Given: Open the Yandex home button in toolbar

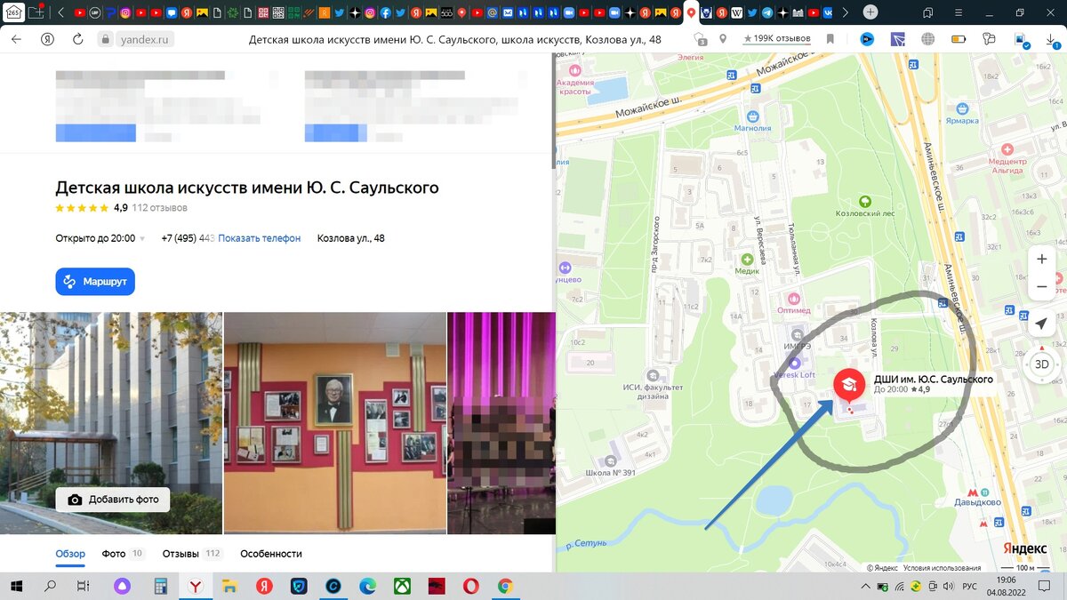Looking at the screenshot, I should coord(47,39).
